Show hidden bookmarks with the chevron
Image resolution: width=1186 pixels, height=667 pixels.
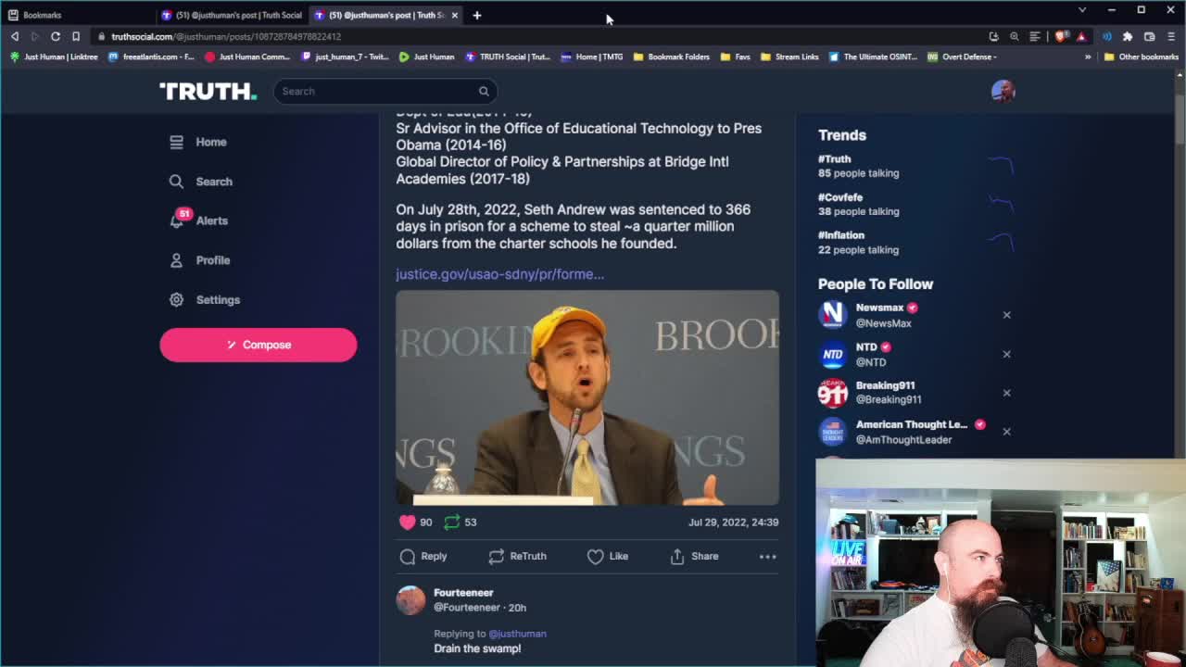tap(1088, 57)
